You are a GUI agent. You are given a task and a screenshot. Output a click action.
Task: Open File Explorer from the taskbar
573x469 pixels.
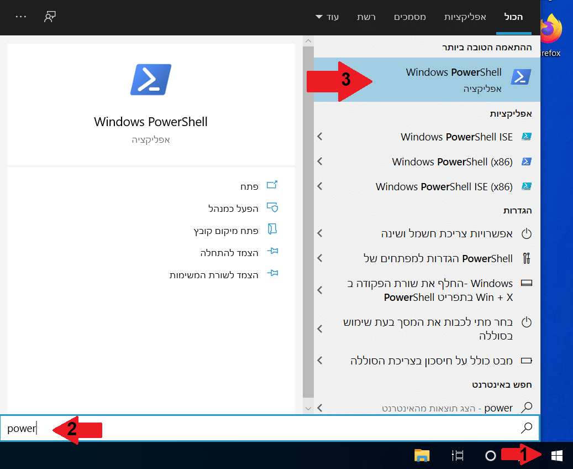422,455
